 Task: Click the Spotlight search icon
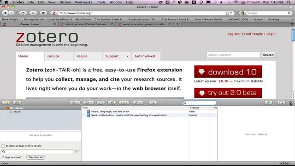[x=289, y=2]
